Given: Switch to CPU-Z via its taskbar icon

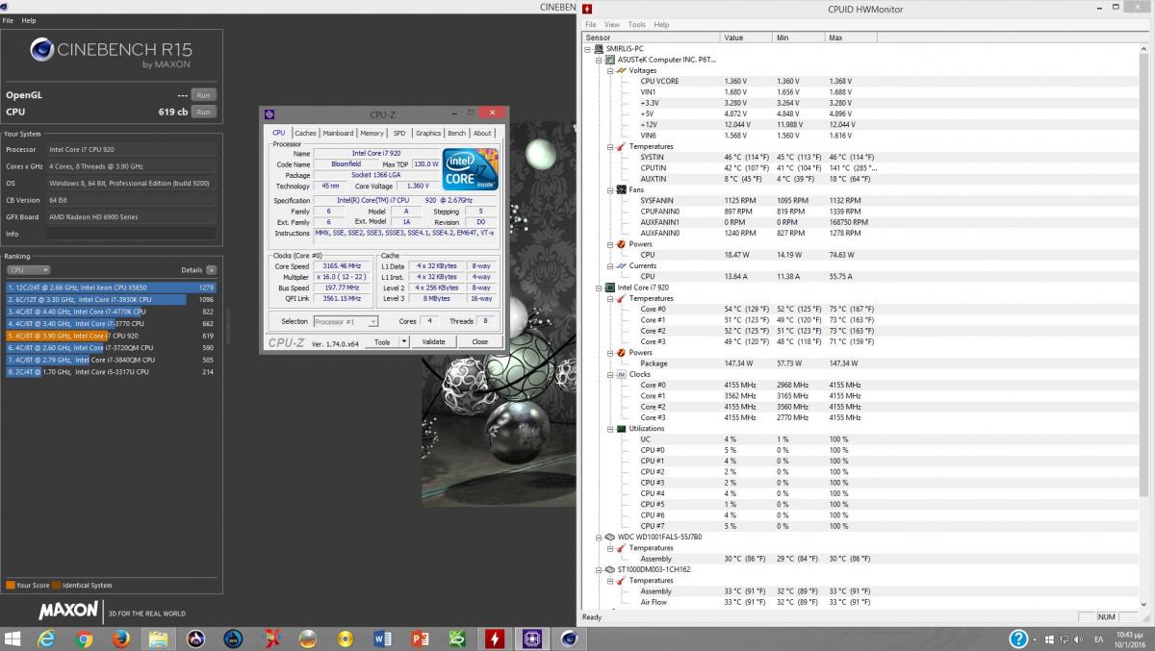Looking at the screenshot, I should 531,638.
